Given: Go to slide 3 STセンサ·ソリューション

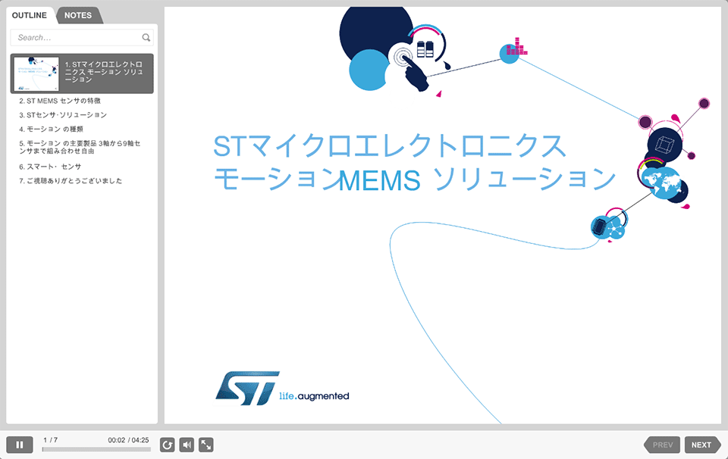Looking at the screenshot, I should (x=63, y=114).
